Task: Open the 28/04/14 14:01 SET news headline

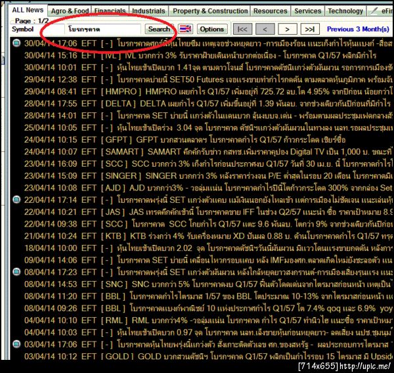Action: click(x=208, y=116)
